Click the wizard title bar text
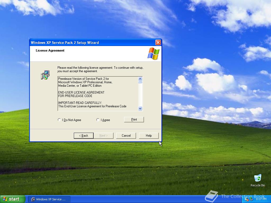 coord(65,43)
